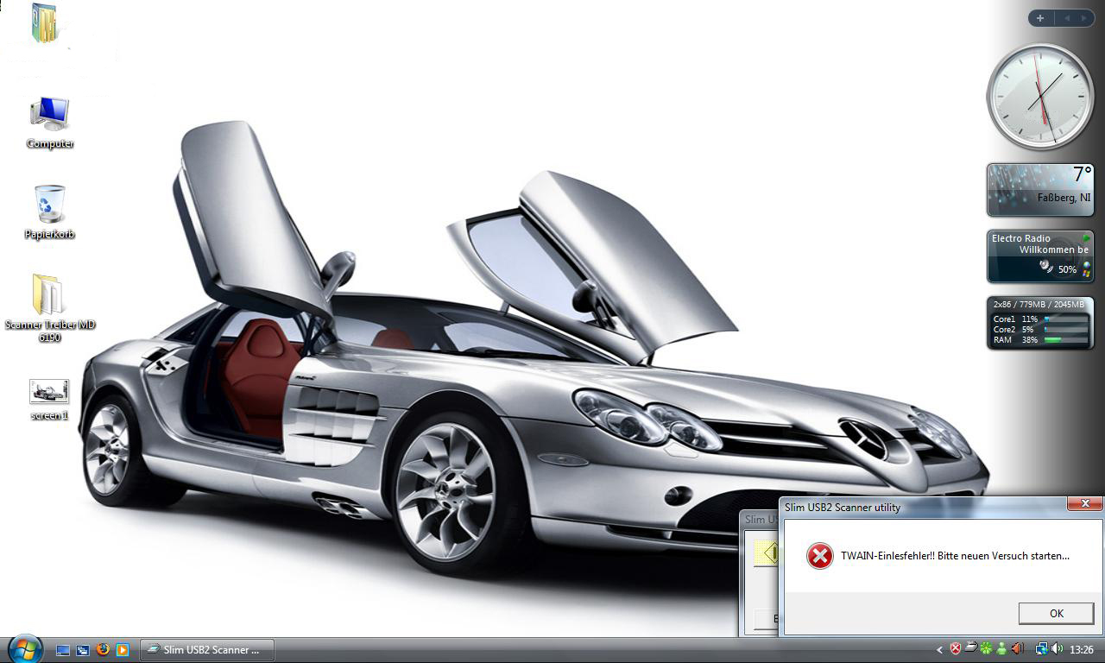The width and height of the screenshot is (1105, 663).
Task: Click Show Desktop in quick launch
Action: pyautogui.click(x=63, y=649)
